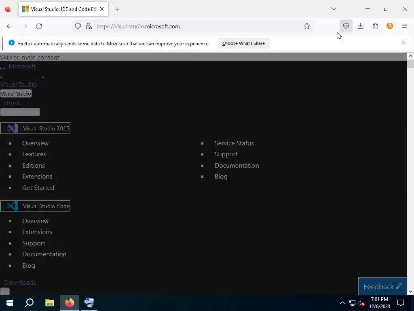Click the Feedback button
The width and height of the screenshot is (414, 311).
click(x=382, y=286)
